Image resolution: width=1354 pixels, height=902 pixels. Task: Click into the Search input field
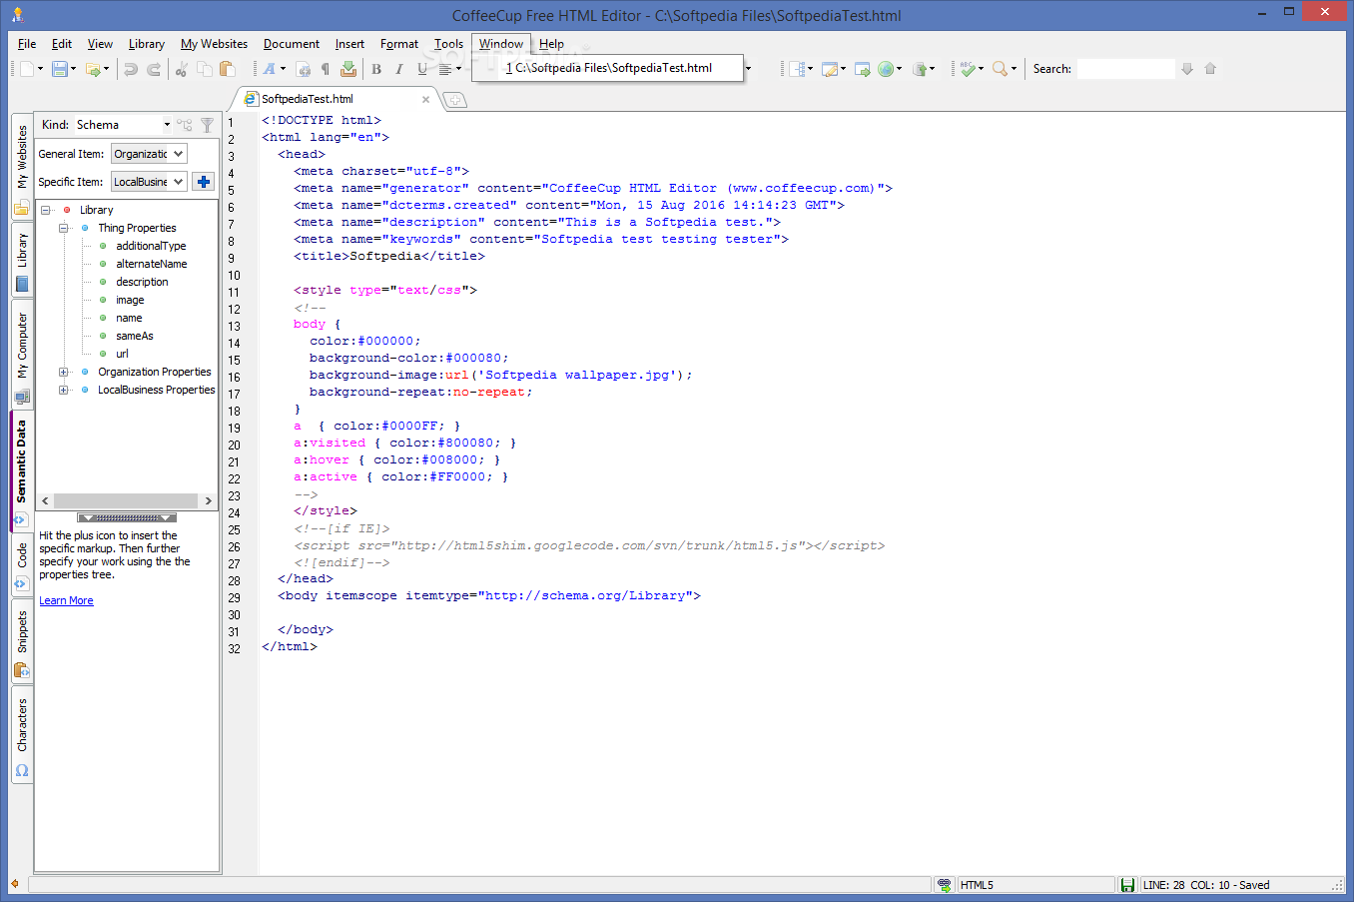point(1125,69)
